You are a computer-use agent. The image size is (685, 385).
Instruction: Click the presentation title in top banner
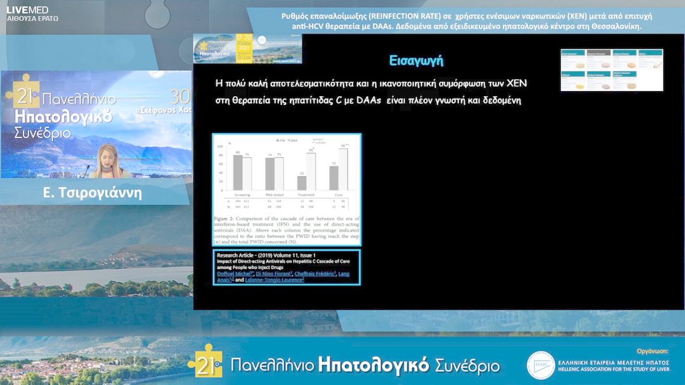(466, 21)
